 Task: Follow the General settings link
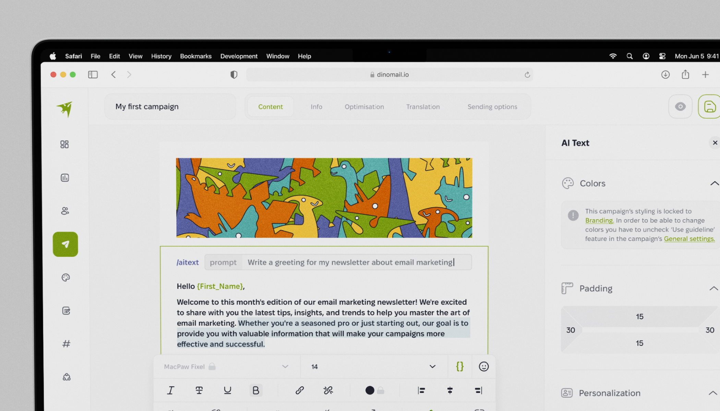point(689,239)
